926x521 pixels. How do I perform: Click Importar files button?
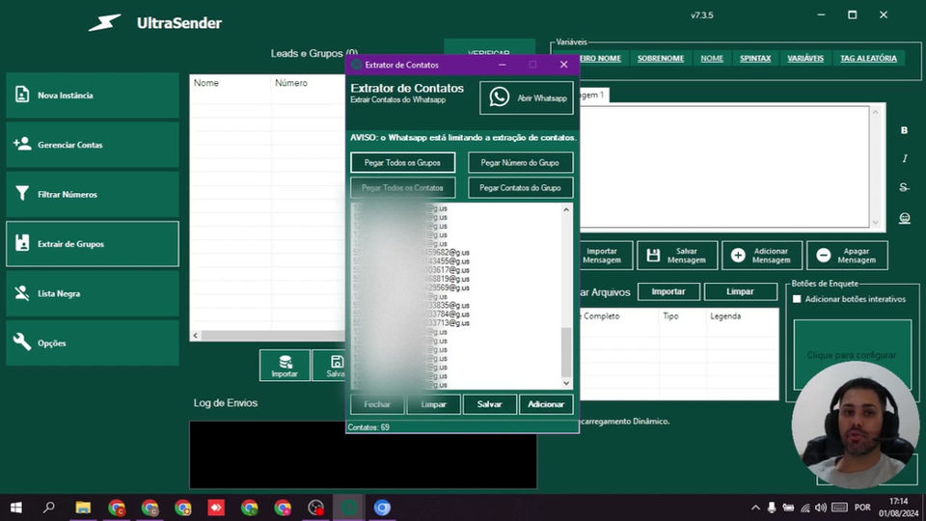pos(668,291)
